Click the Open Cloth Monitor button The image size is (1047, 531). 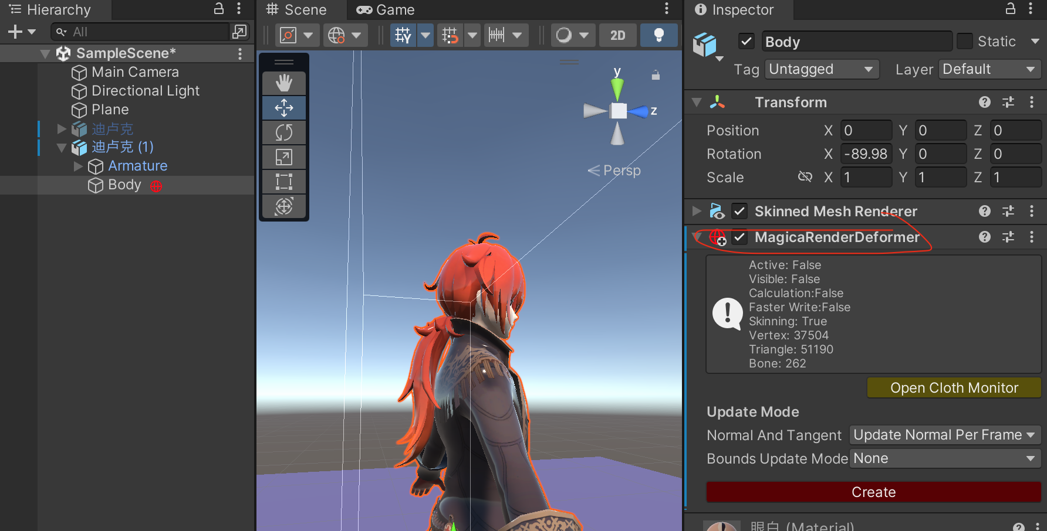pos(954,388)
